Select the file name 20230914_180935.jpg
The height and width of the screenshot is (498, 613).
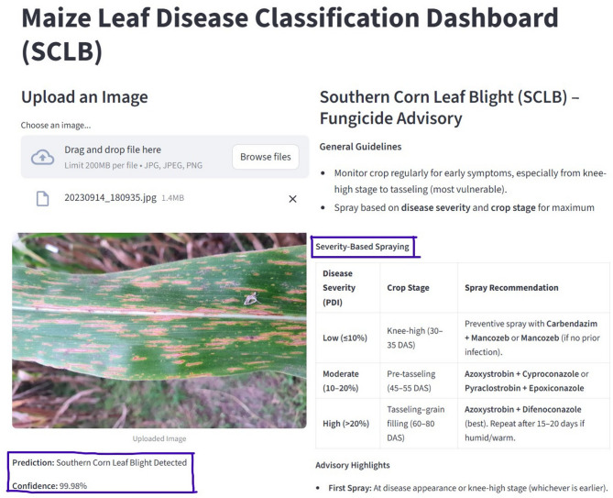110,197
